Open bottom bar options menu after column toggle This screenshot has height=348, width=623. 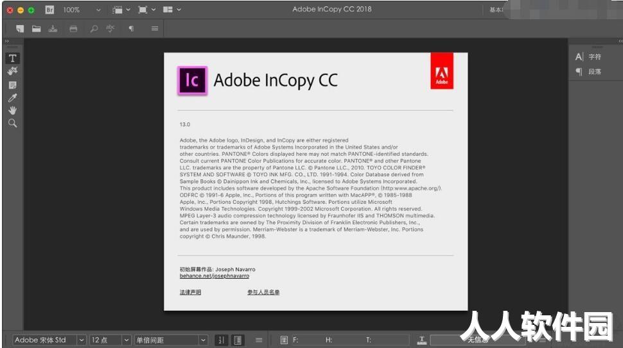(259, 340)
